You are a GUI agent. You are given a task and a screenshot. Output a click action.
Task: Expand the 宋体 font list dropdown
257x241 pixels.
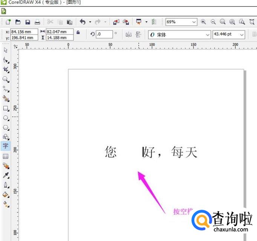(x=208, y=35)
